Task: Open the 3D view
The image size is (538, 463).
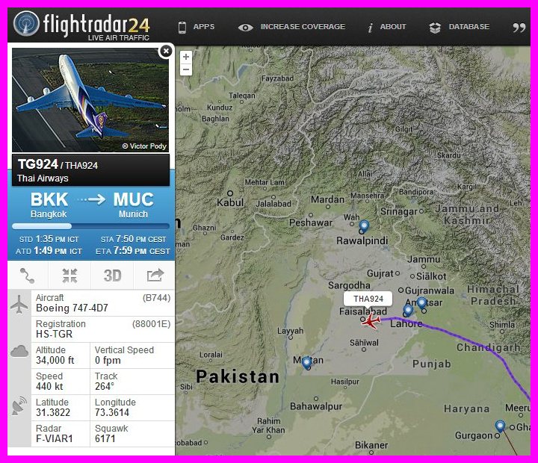Action: pos(113,276)
